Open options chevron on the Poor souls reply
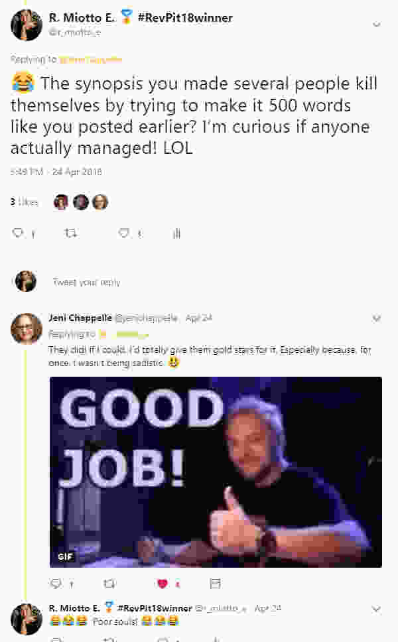 point(376,610)
